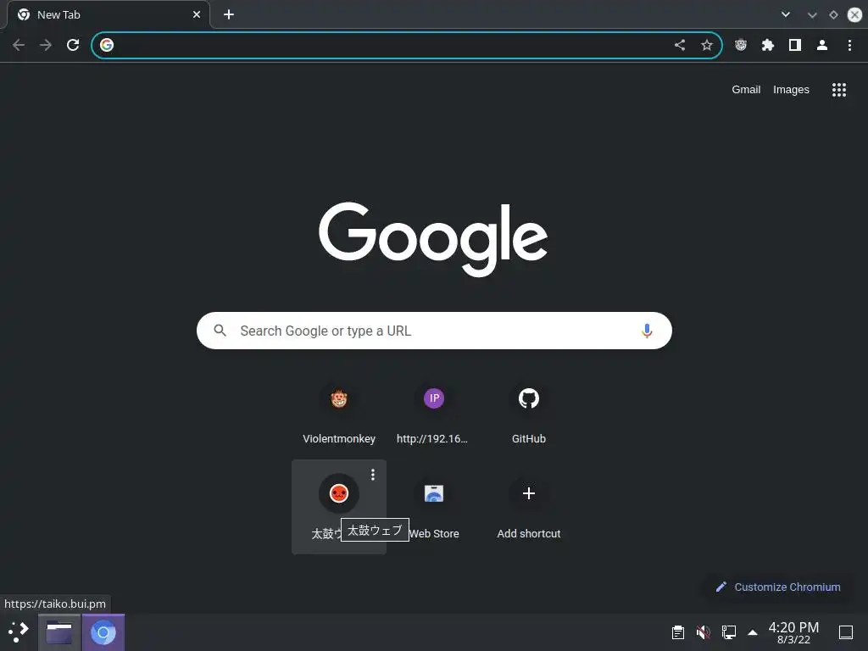Close the New Tab tab

point(197,14)
